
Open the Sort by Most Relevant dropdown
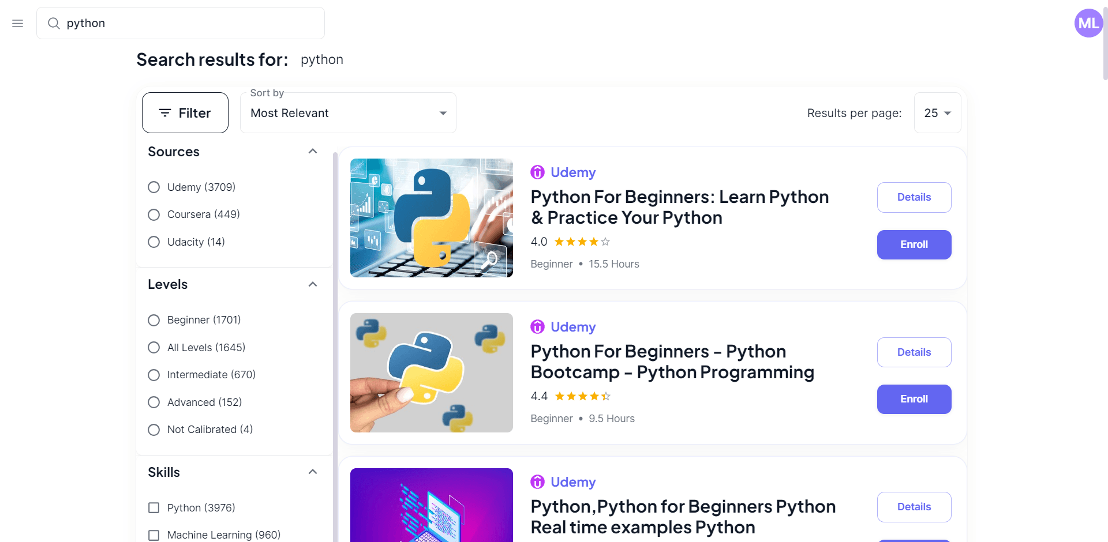[348, 113]
